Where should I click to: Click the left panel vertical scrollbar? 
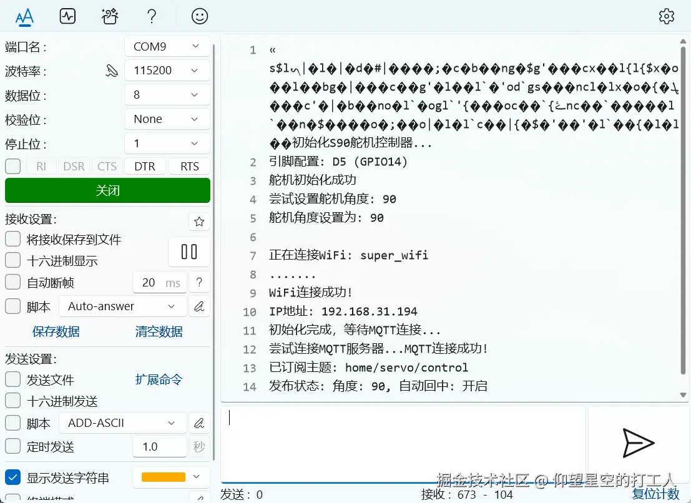[x=214, y=251]
